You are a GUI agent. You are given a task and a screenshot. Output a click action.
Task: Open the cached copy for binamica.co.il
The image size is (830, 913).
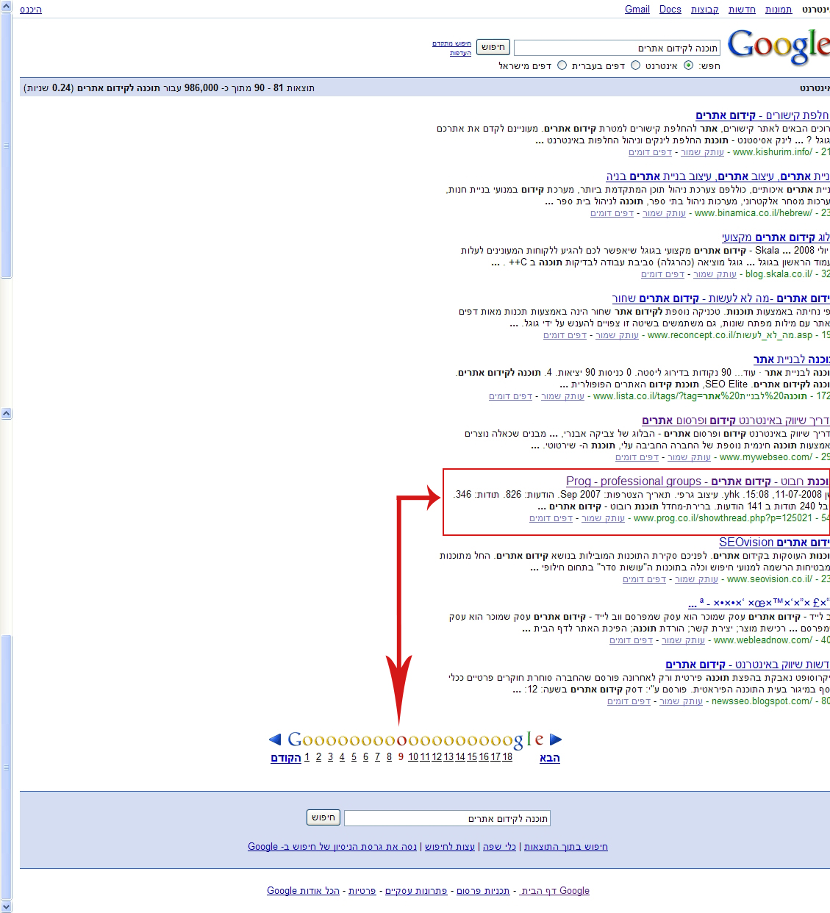pos(664,213)
